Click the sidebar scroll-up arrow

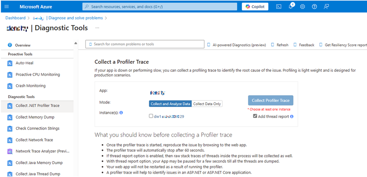[x=76, y=43]
